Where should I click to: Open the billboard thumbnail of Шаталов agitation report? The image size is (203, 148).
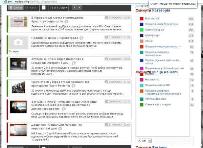click(x=18, y=64)
